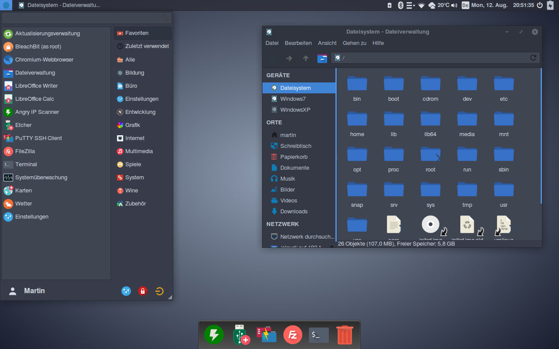This screenshot has height=349, width=559.
Task: Click the power icon in the panel
Action: (x=539, y=5)
